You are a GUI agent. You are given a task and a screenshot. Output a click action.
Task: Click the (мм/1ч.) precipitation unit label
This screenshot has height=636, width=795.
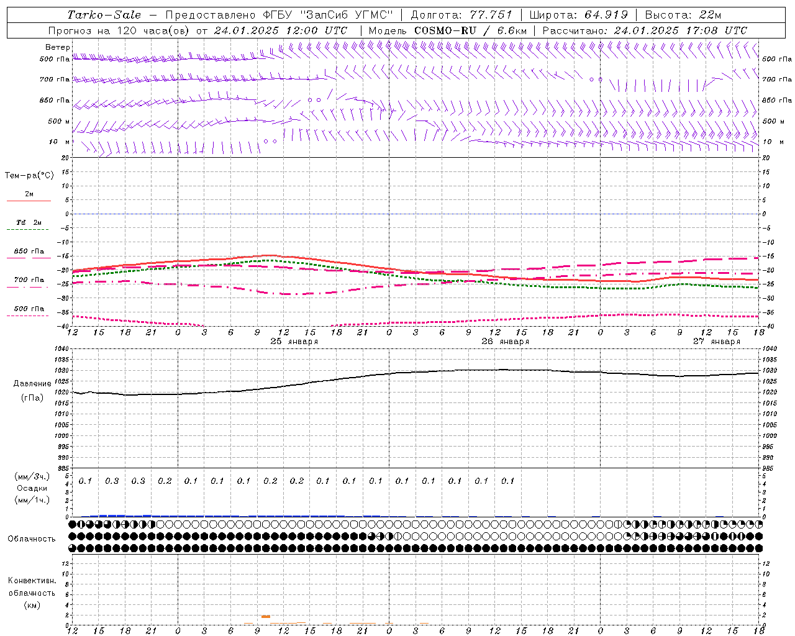tap(32, 500)
